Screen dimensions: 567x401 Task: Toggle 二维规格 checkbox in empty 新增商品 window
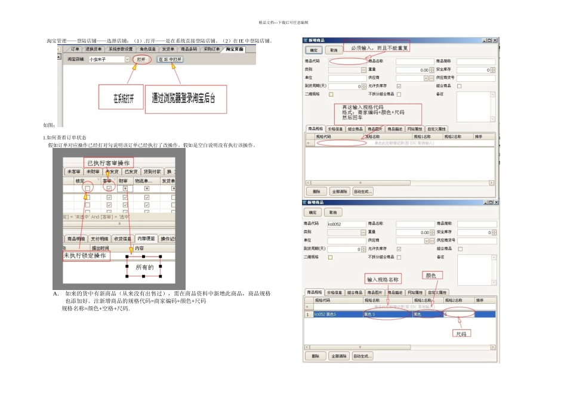coord(331,94)
